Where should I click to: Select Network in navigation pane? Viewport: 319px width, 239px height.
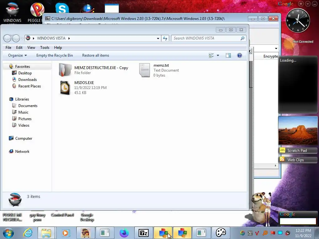22,152
